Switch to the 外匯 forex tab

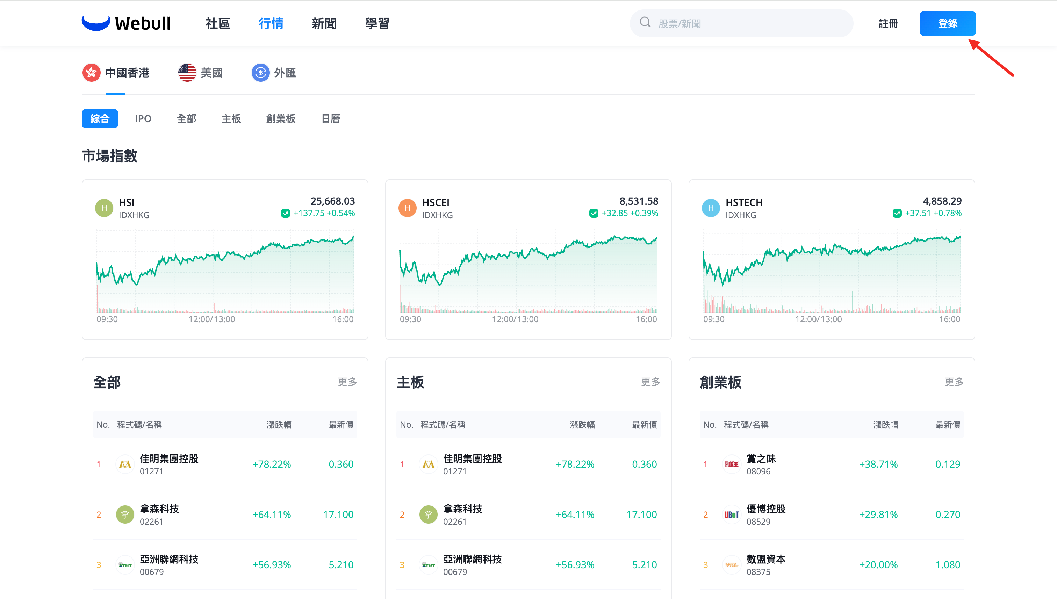click(274, 73)
